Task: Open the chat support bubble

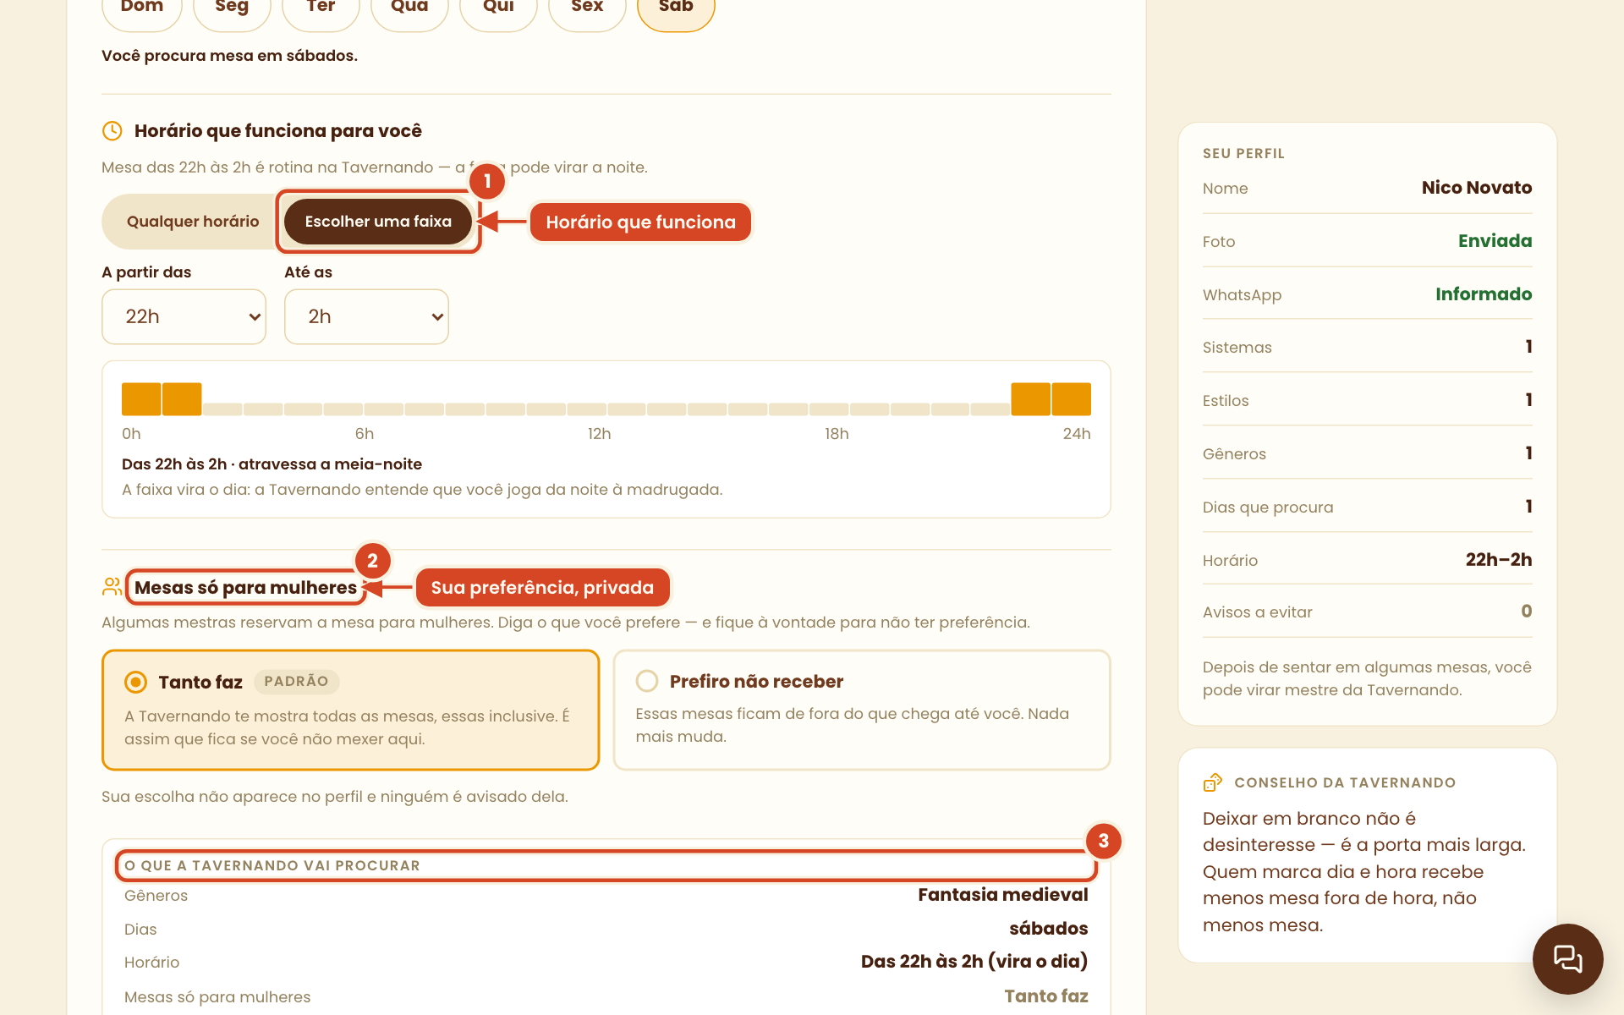Action: (x=1567, y=958)
